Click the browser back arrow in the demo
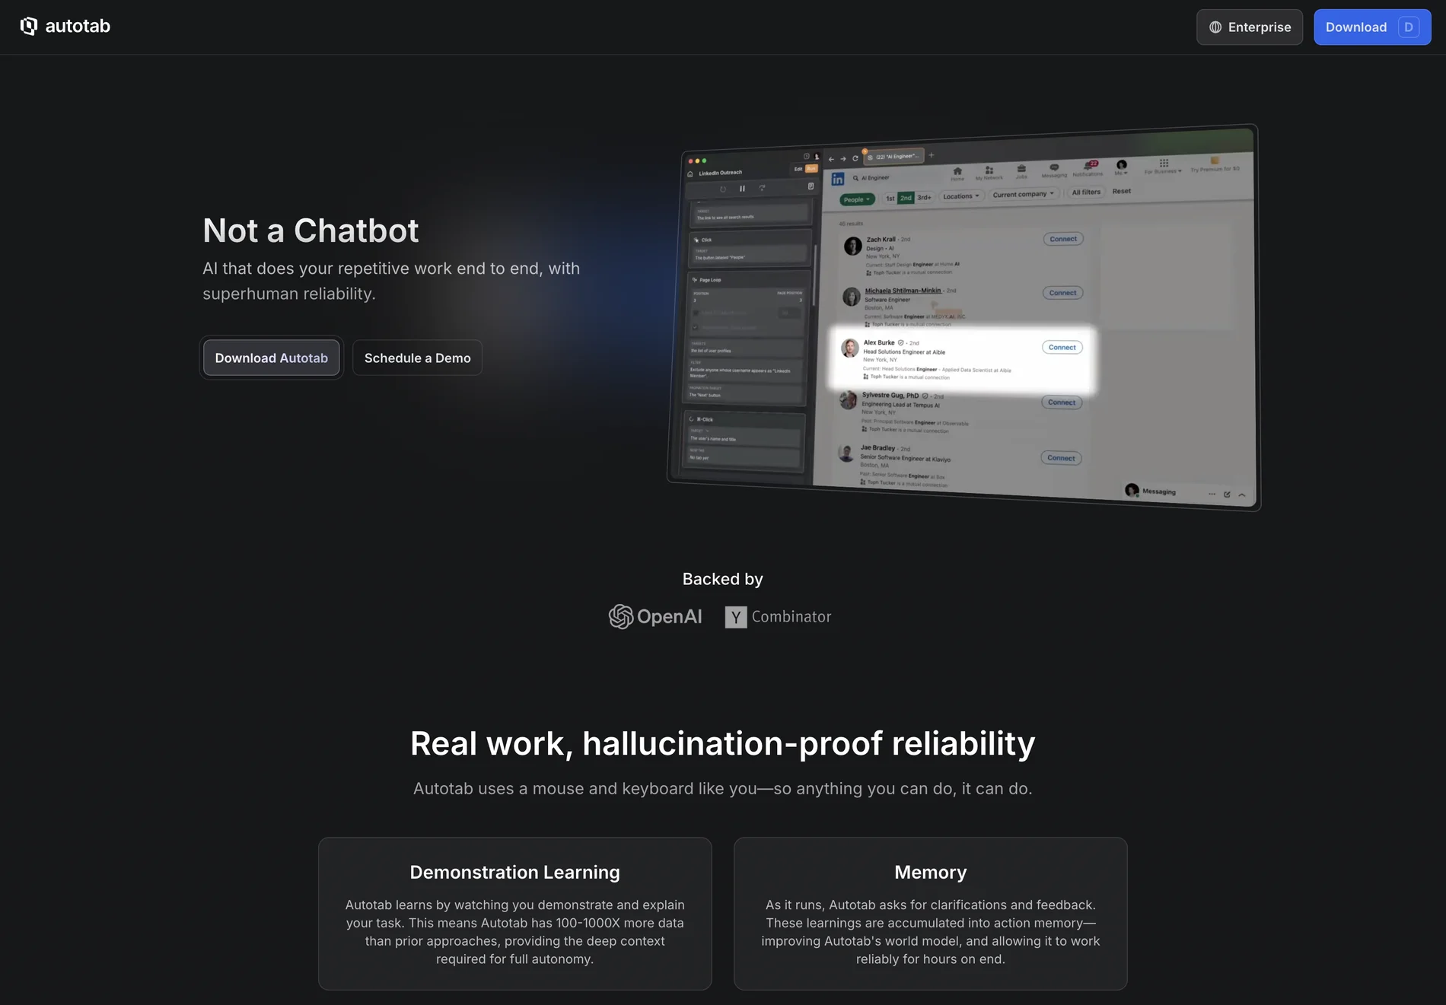Screen dimensions: 1446x1005 tap(831, 159)
